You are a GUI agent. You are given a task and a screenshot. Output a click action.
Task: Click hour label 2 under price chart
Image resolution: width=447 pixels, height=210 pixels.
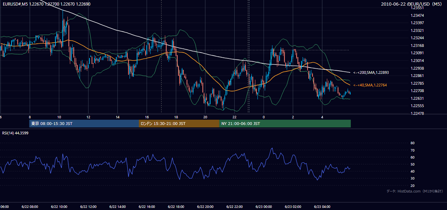pyautogui.click(x=293, y=117)
